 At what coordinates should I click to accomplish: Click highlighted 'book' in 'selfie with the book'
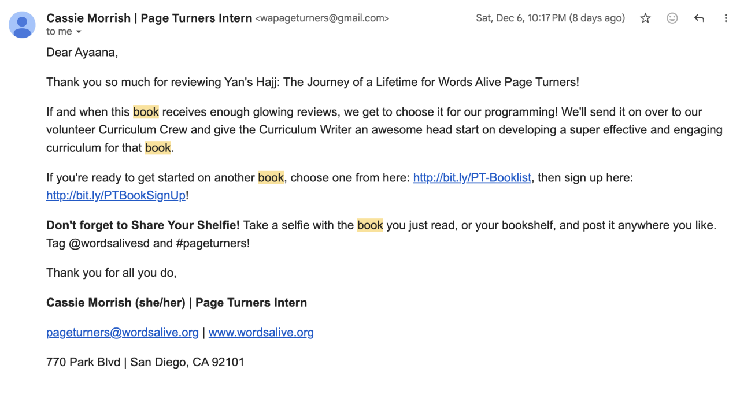[x=370, y=225]
